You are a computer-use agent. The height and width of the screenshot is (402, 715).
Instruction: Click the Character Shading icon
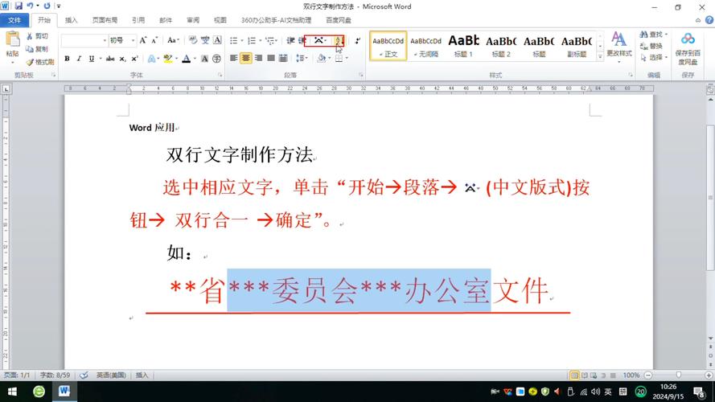[x=205, y=59]
